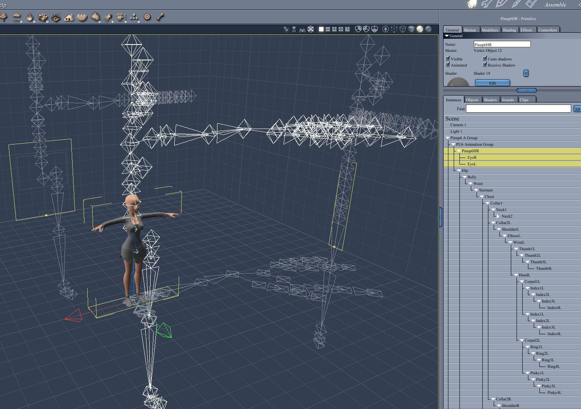The width and height of the screenshot is (581, 409).
Task: Click the Name field containing Pinup6HR
Action: pyautogui.click(x=502, y=44)
